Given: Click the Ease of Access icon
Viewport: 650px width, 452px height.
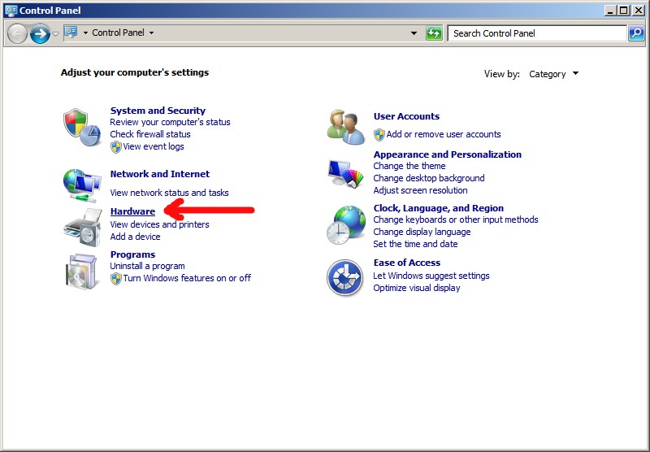Looking at the screenshot, I should click(344, 277).
